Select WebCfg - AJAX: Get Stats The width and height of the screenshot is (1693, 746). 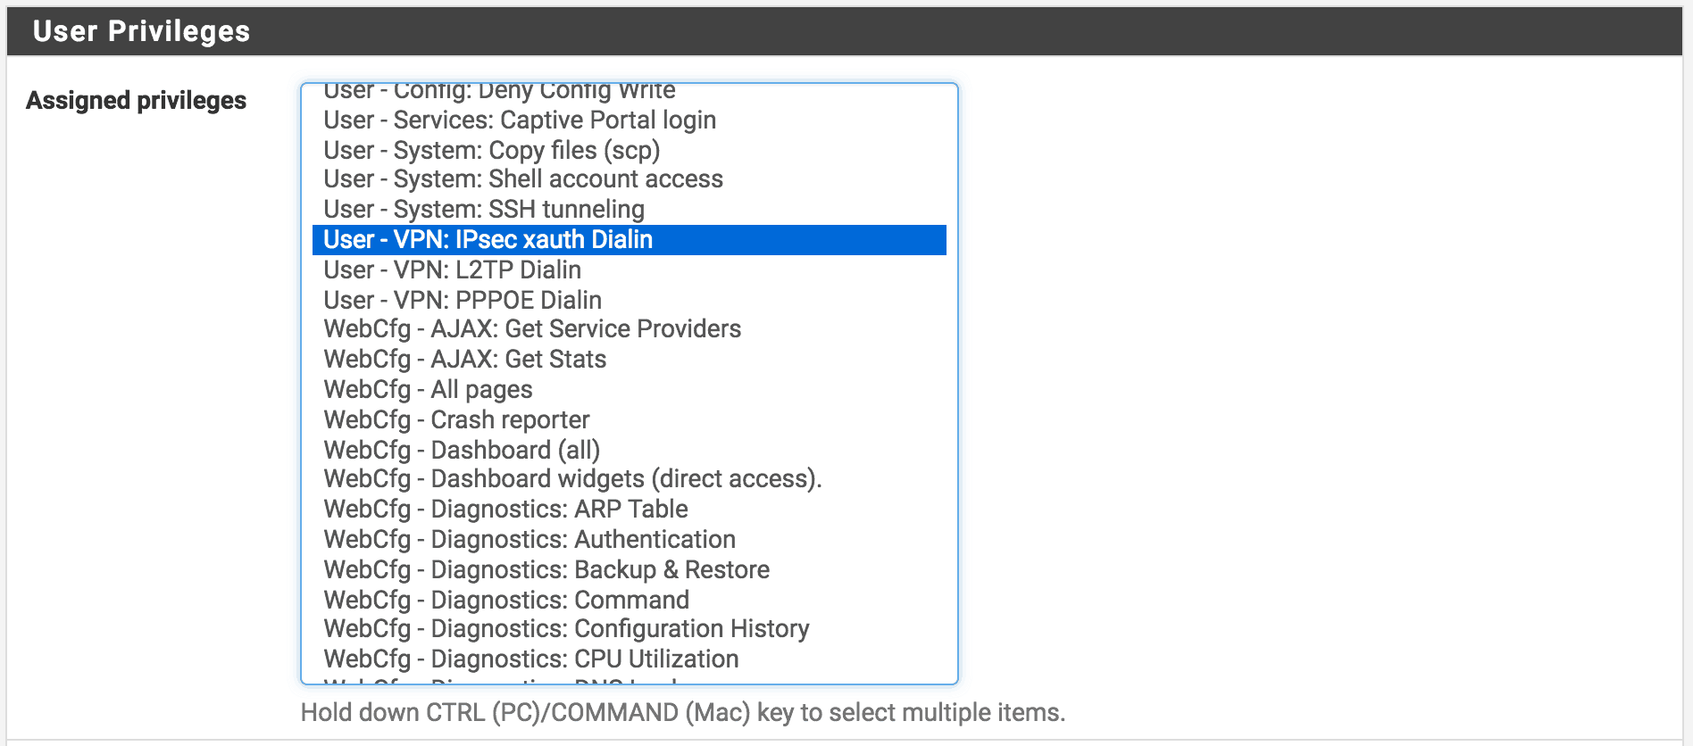click(629, 360)
